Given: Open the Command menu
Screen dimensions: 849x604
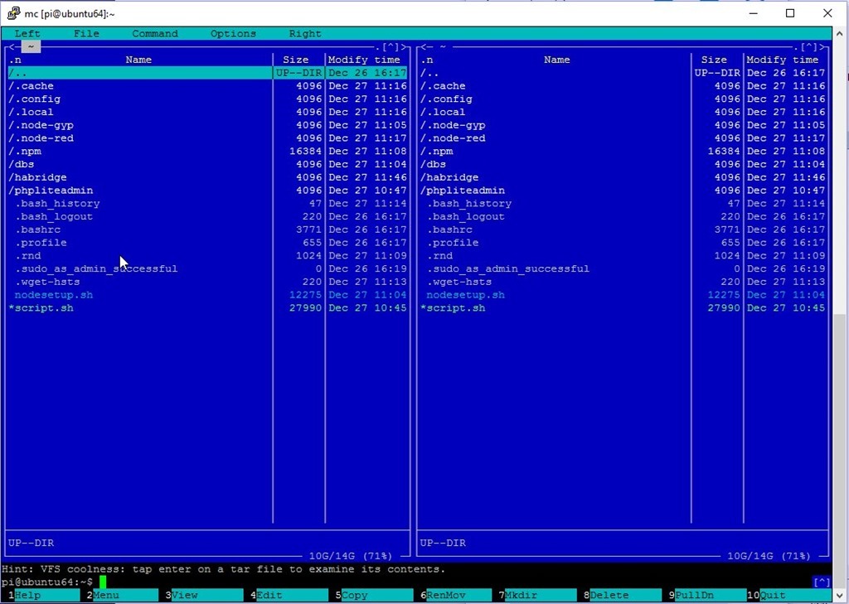Looking at the screenshot, I should pos(155,34).
